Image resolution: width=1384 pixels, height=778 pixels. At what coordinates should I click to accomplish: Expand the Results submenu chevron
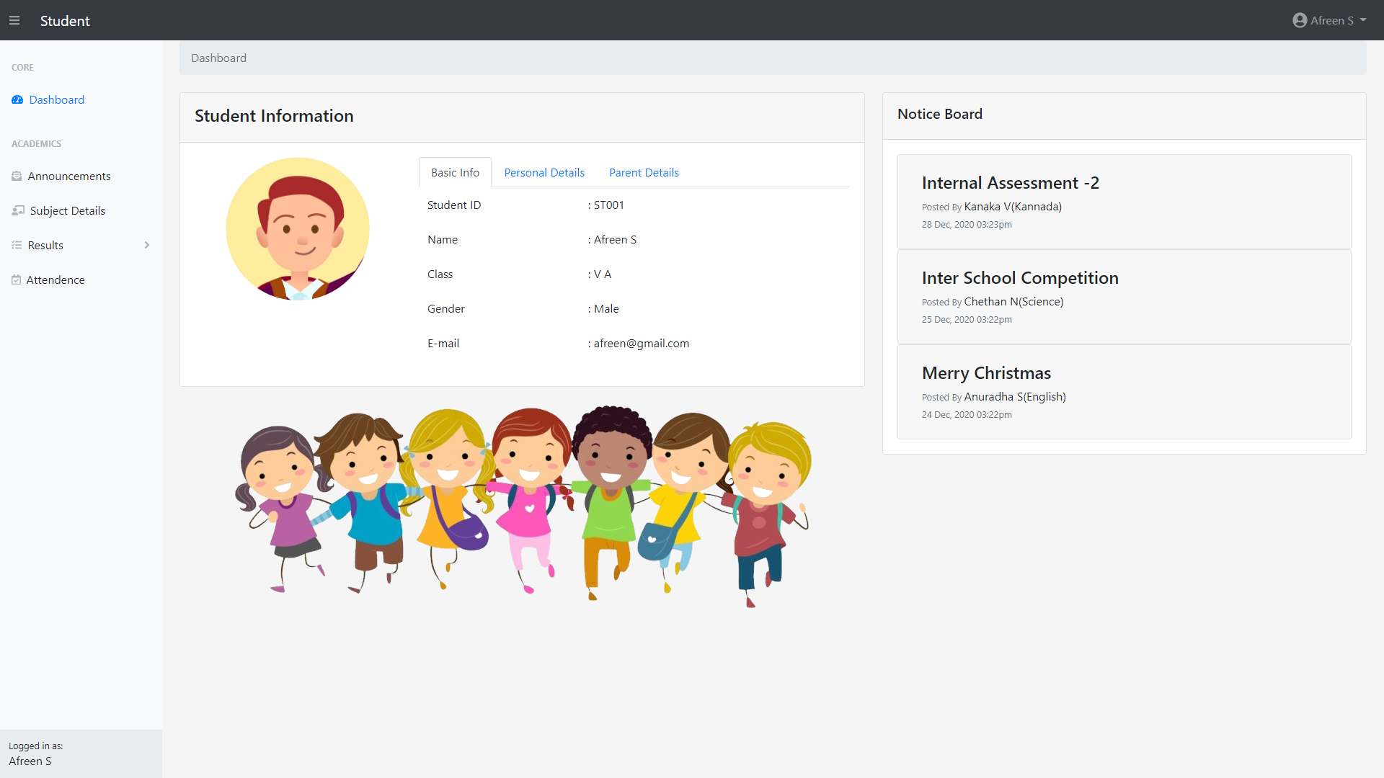point(147,246)
